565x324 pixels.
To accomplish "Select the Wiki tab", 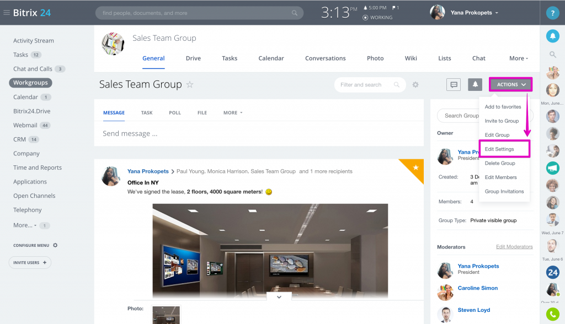I will click(x=411, y=58).
